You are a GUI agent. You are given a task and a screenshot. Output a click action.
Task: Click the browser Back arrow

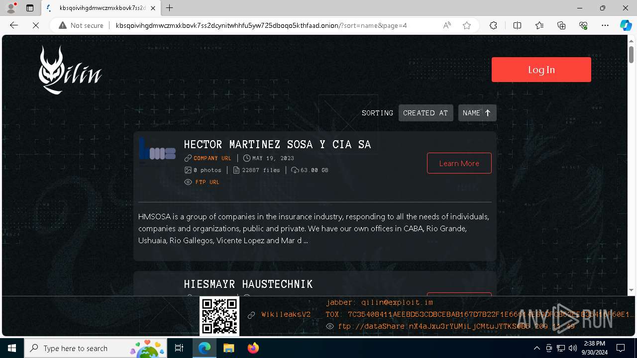point(14,25)
